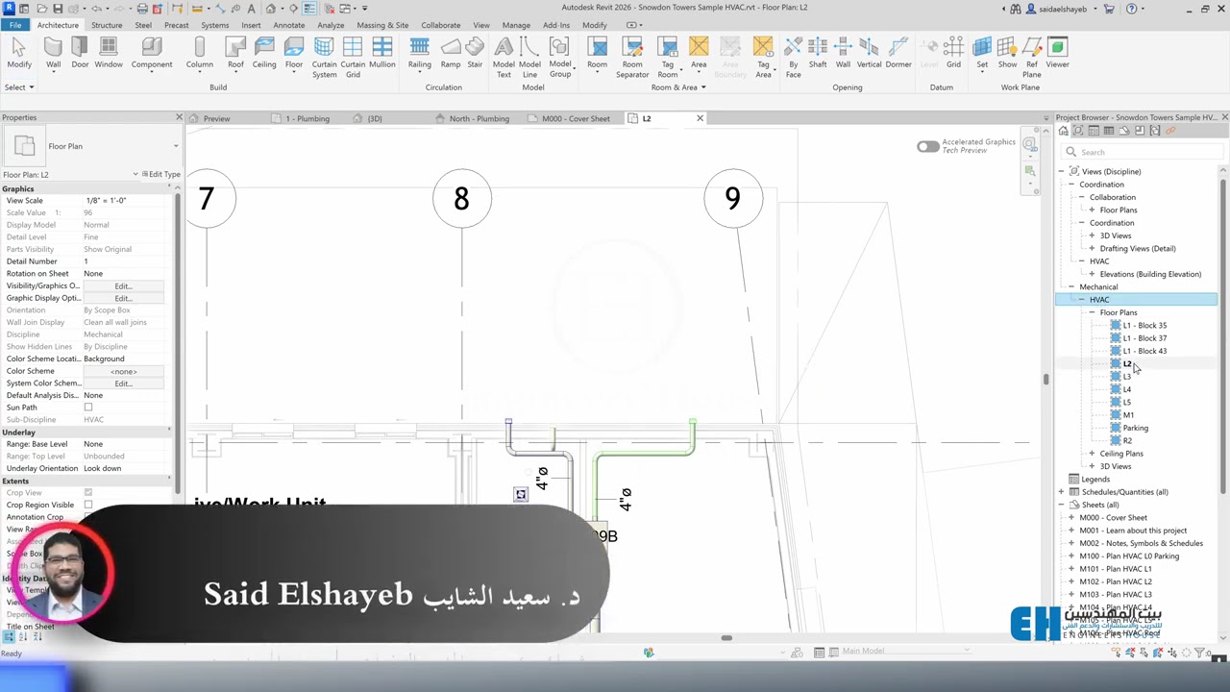This screenshot has width=1230, height=692.
Task: Open the File menu
Action: tap(16, 25)
